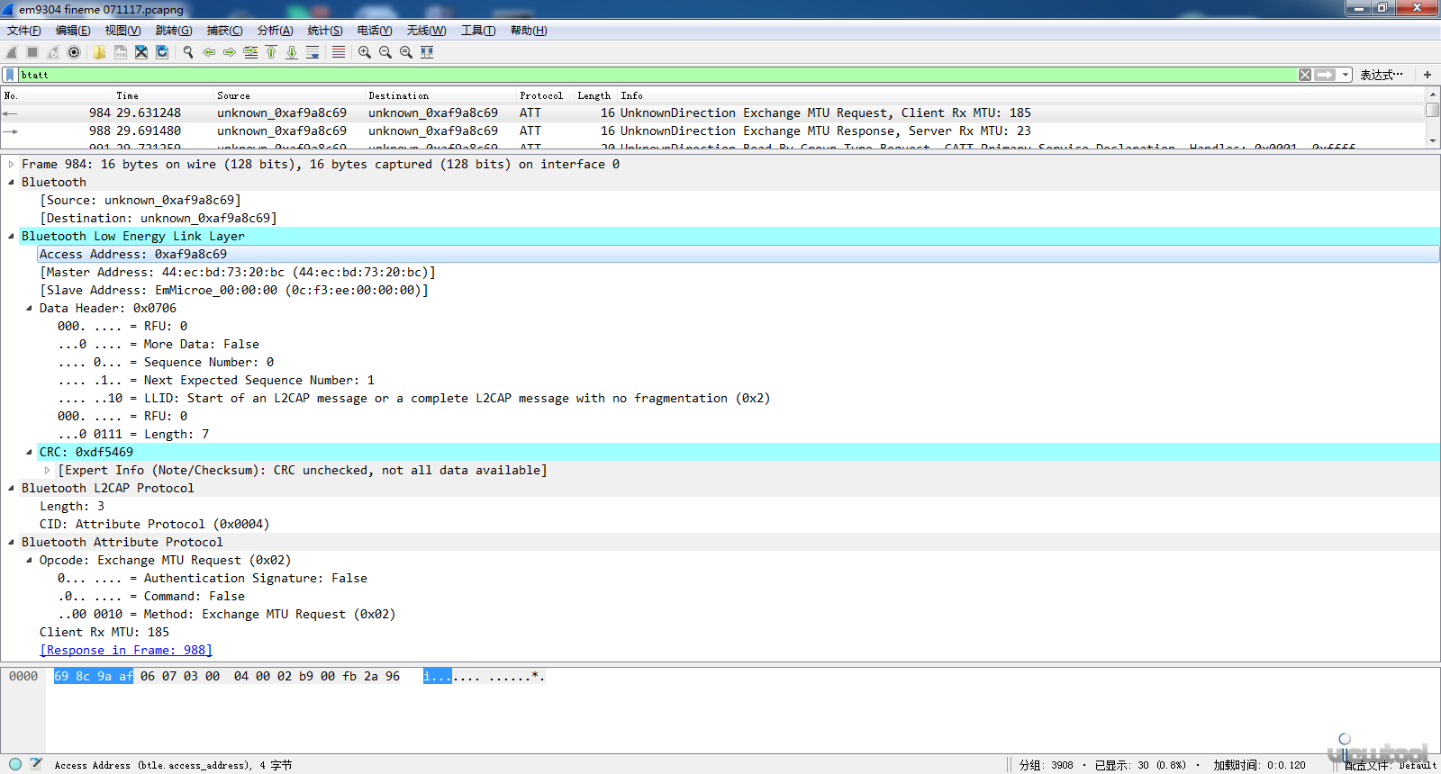The width and height of the screenshot is (1441, 774).
Task: Open the 分析(A) menu
Action: (275, 31)
